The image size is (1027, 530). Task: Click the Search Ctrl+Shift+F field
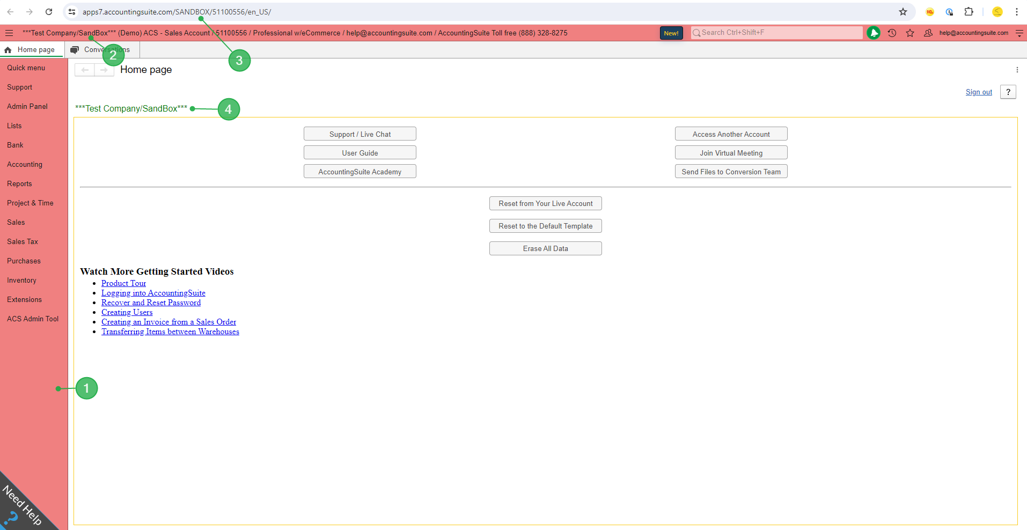click(776, 33)
